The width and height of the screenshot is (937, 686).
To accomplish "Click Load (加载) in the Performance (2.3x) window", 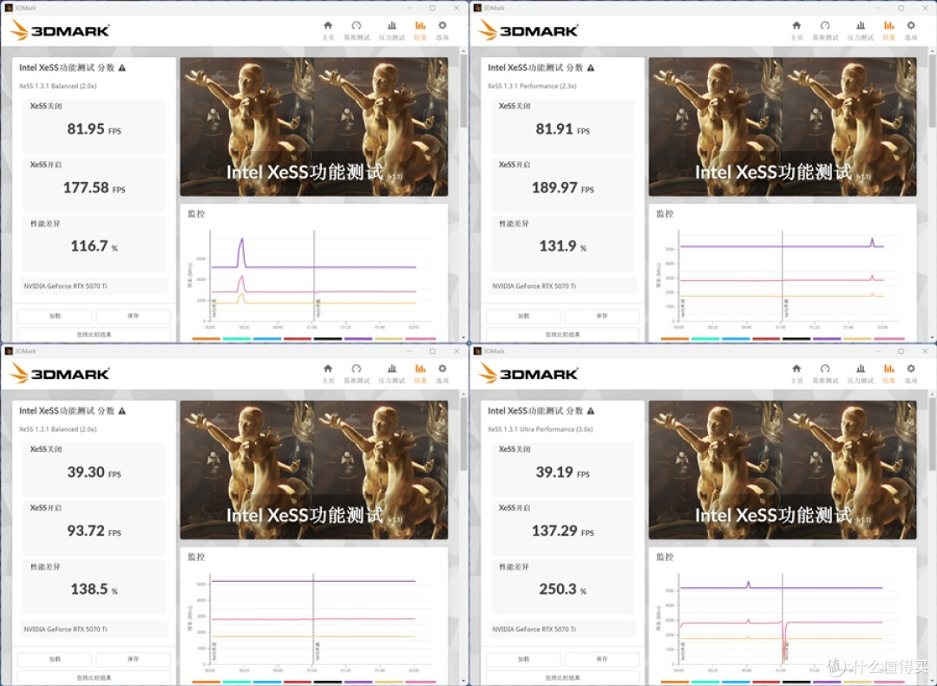I will tap(523, 316).
